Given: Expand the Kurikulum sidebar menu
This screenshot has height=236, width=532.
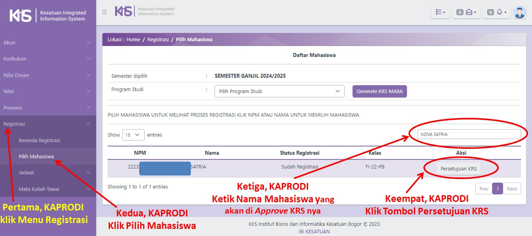Looking at the screenshot, I should (x=48, y=59).
